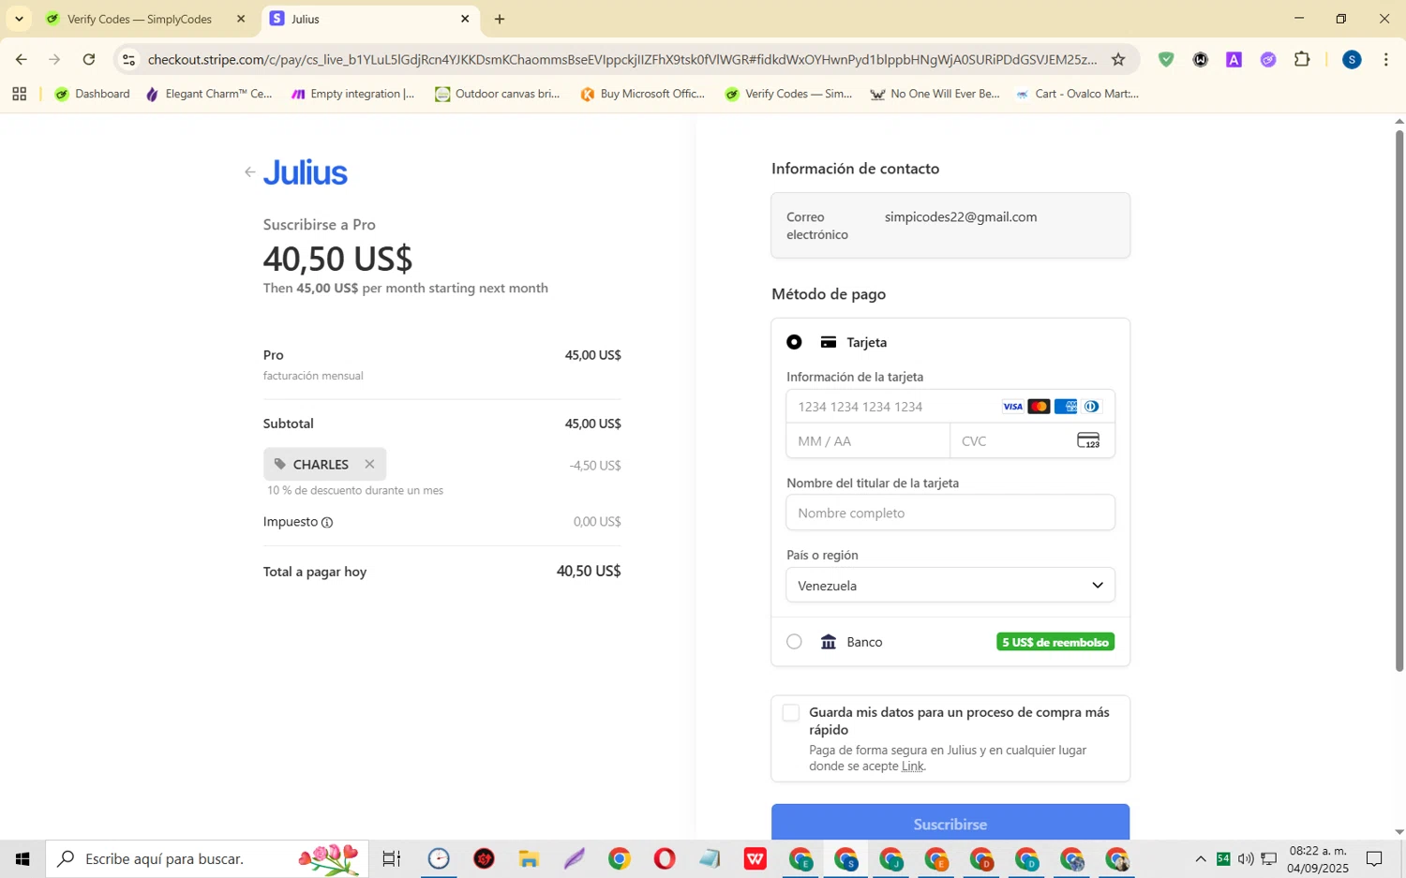Click the taskbar search box

[x=207, y=858]
